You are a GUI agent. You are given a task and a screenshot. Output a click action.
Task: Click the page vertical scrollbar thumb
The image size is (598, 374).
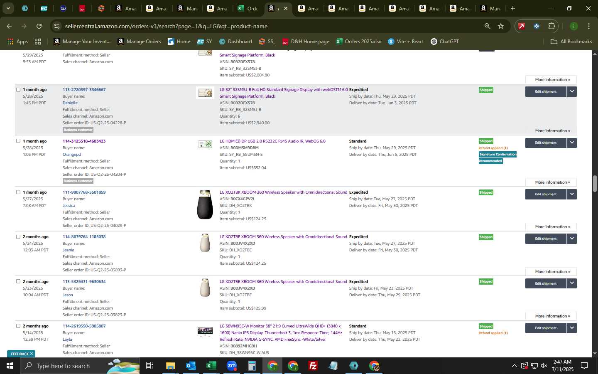[x=595, y=184]
